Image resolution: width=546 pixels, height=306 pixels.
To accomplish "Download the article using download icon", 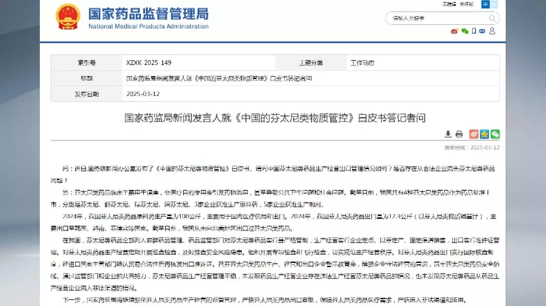I will pos(448,134).
